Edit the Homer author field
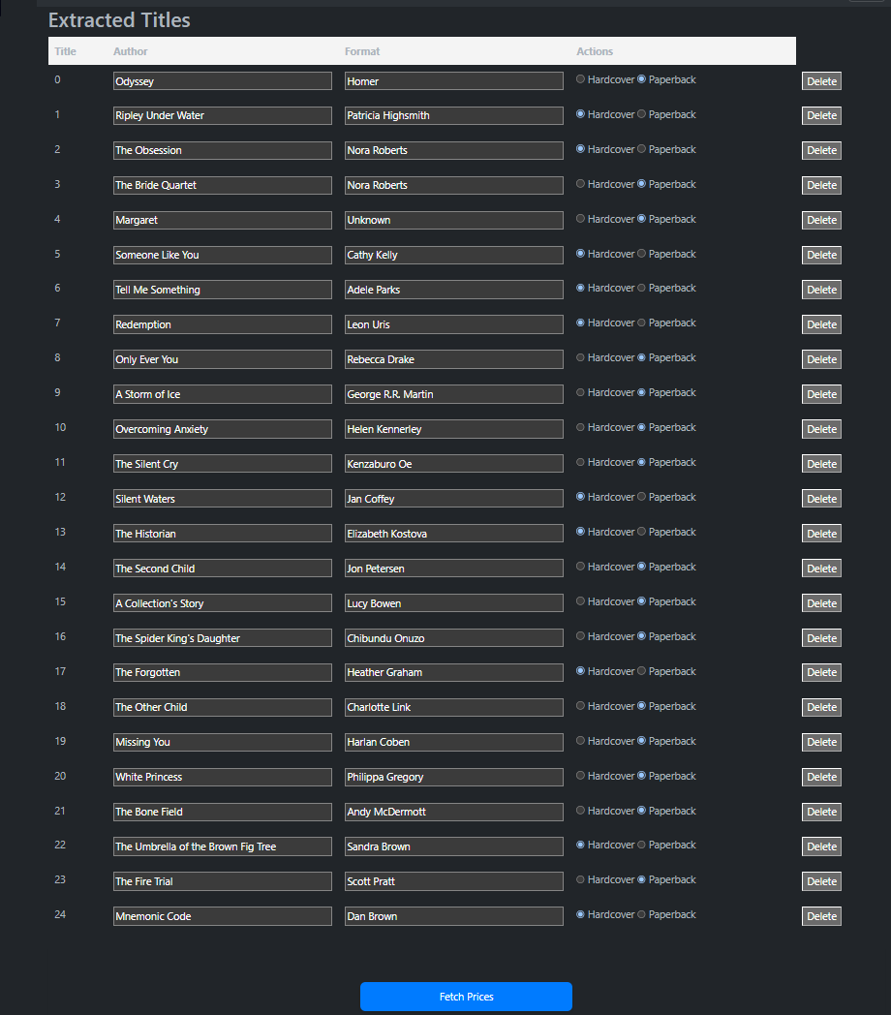The height and width of the screenshot is (1015, 891). pyautogui.click(x=454, y=81)
